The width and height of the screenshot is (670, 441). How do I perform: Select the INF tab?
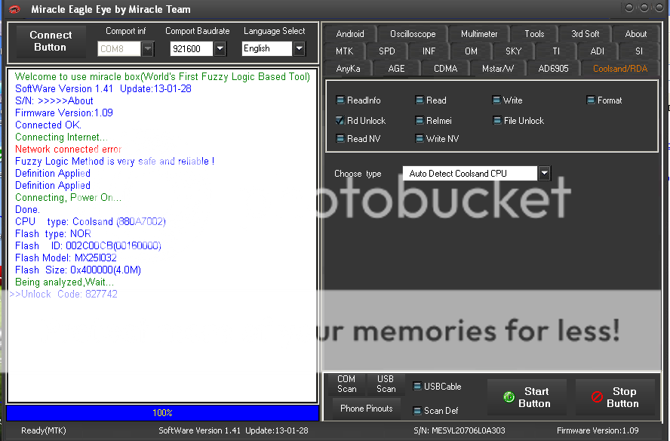[x=429, y=51]
